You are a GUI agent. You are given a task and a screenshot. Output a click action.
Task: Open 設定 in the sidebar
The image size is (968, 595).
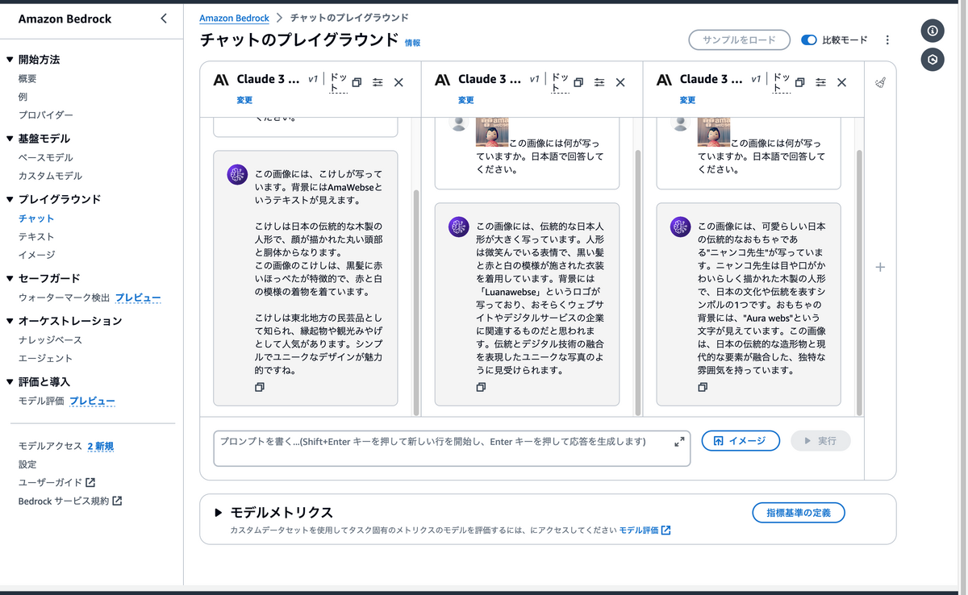coord(27,464)
